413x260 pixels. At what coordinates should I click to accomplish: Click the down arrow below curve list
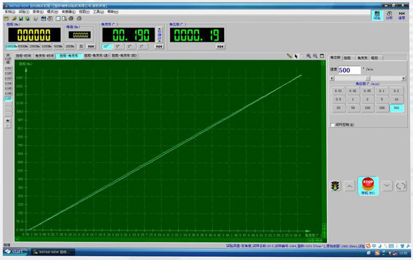coord(8,126)
